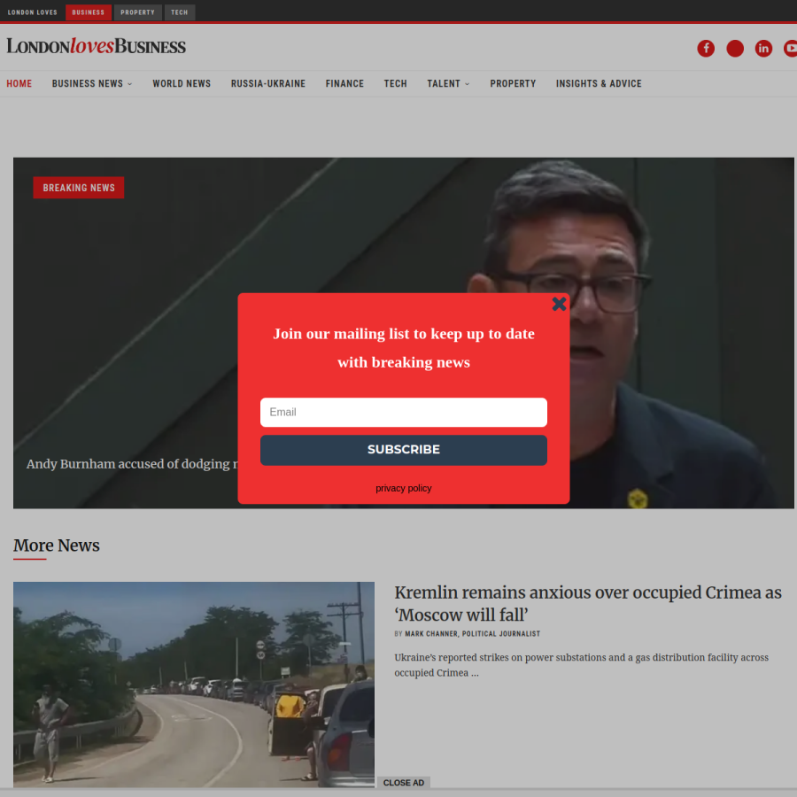Open the Finance menu item
797x797 pixels.
click(344, 83)
